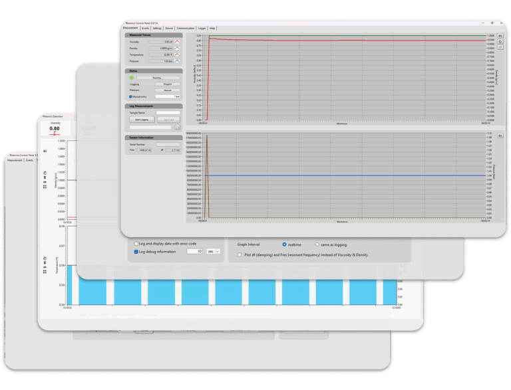Click horizontal zoom arrows on Dataview density chart
This screenshot has width=511, height=390.
(x=45, y=182)
